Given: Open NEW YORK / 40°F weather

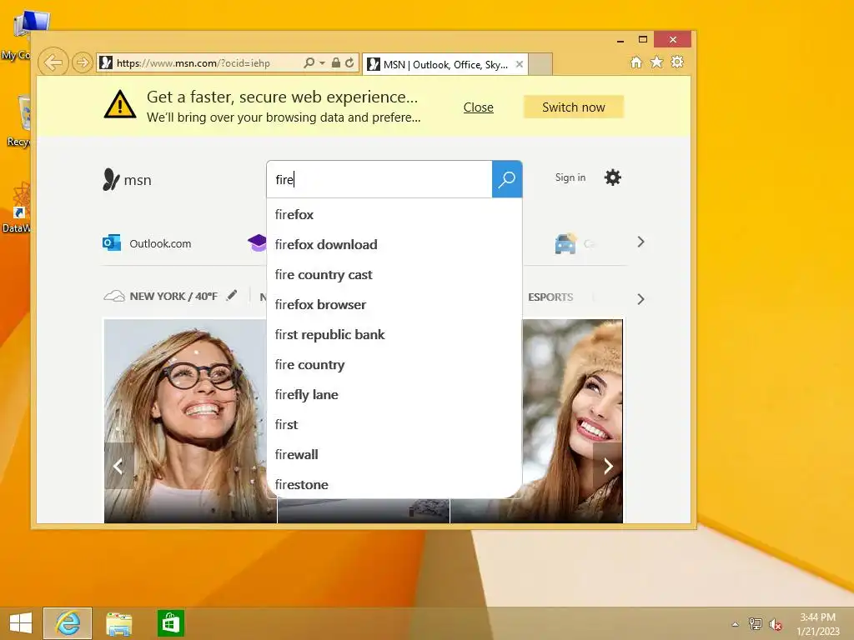Looking at the screenshot, I should pos(173,296).
